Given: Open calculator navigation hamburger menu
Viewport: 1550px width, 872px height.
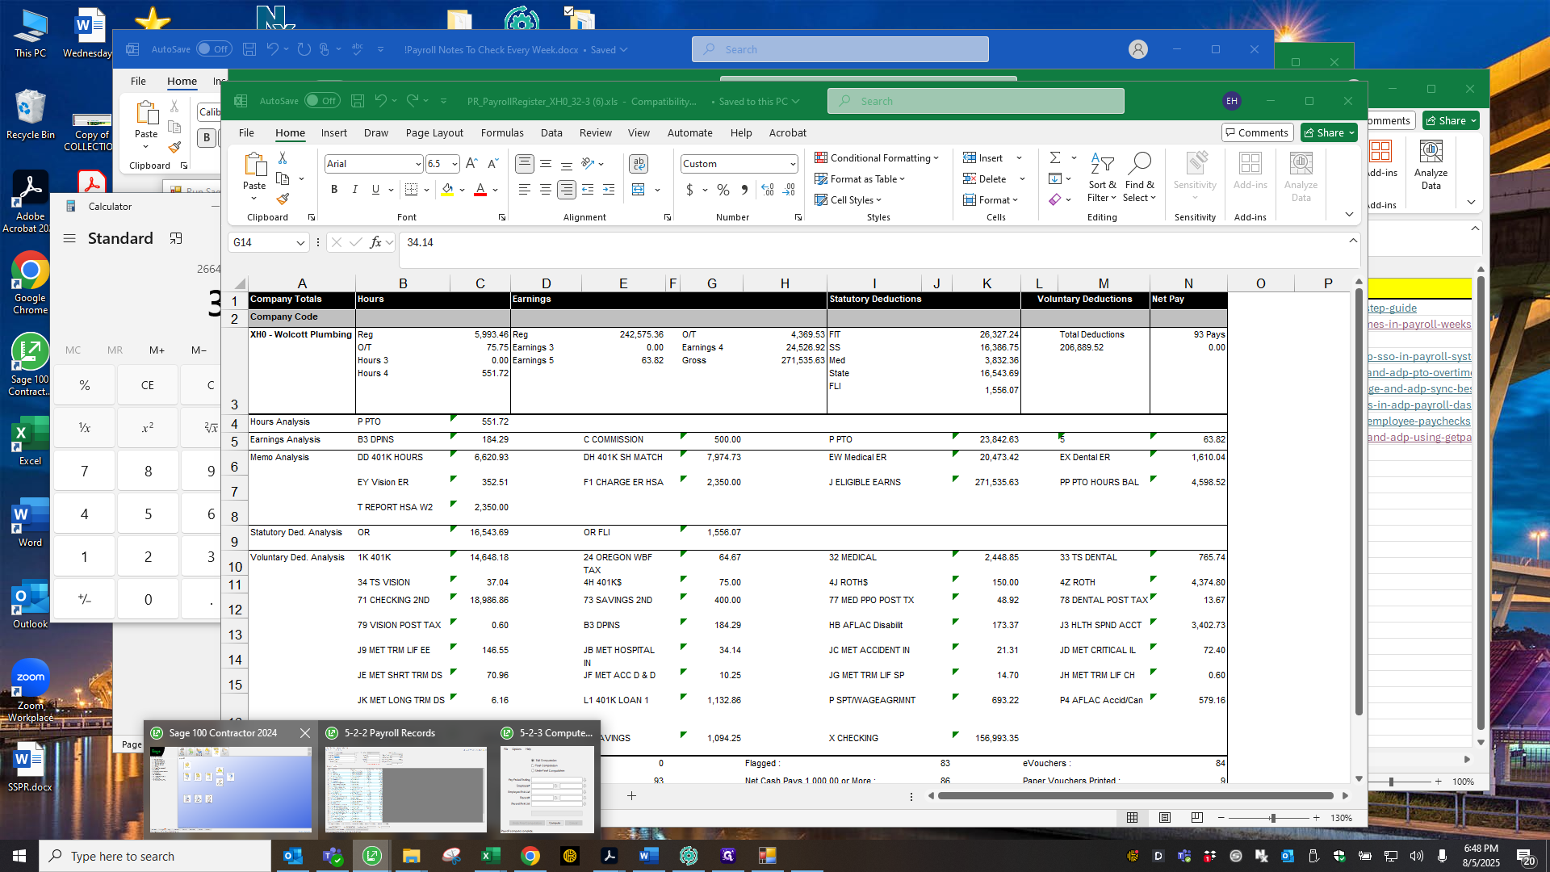Looking at the screenshot, I should tap(69, 238).
